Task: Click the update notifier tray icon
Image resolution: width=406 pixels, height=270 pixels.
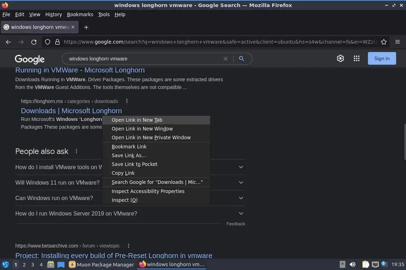Action: (x=385, y=264)
